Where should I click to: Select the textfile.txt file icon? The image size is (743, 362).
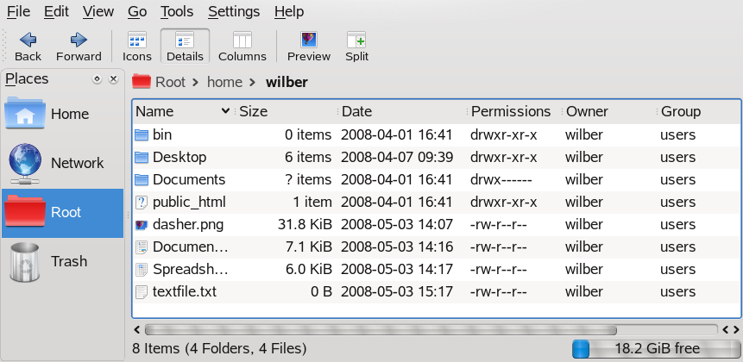142,292
